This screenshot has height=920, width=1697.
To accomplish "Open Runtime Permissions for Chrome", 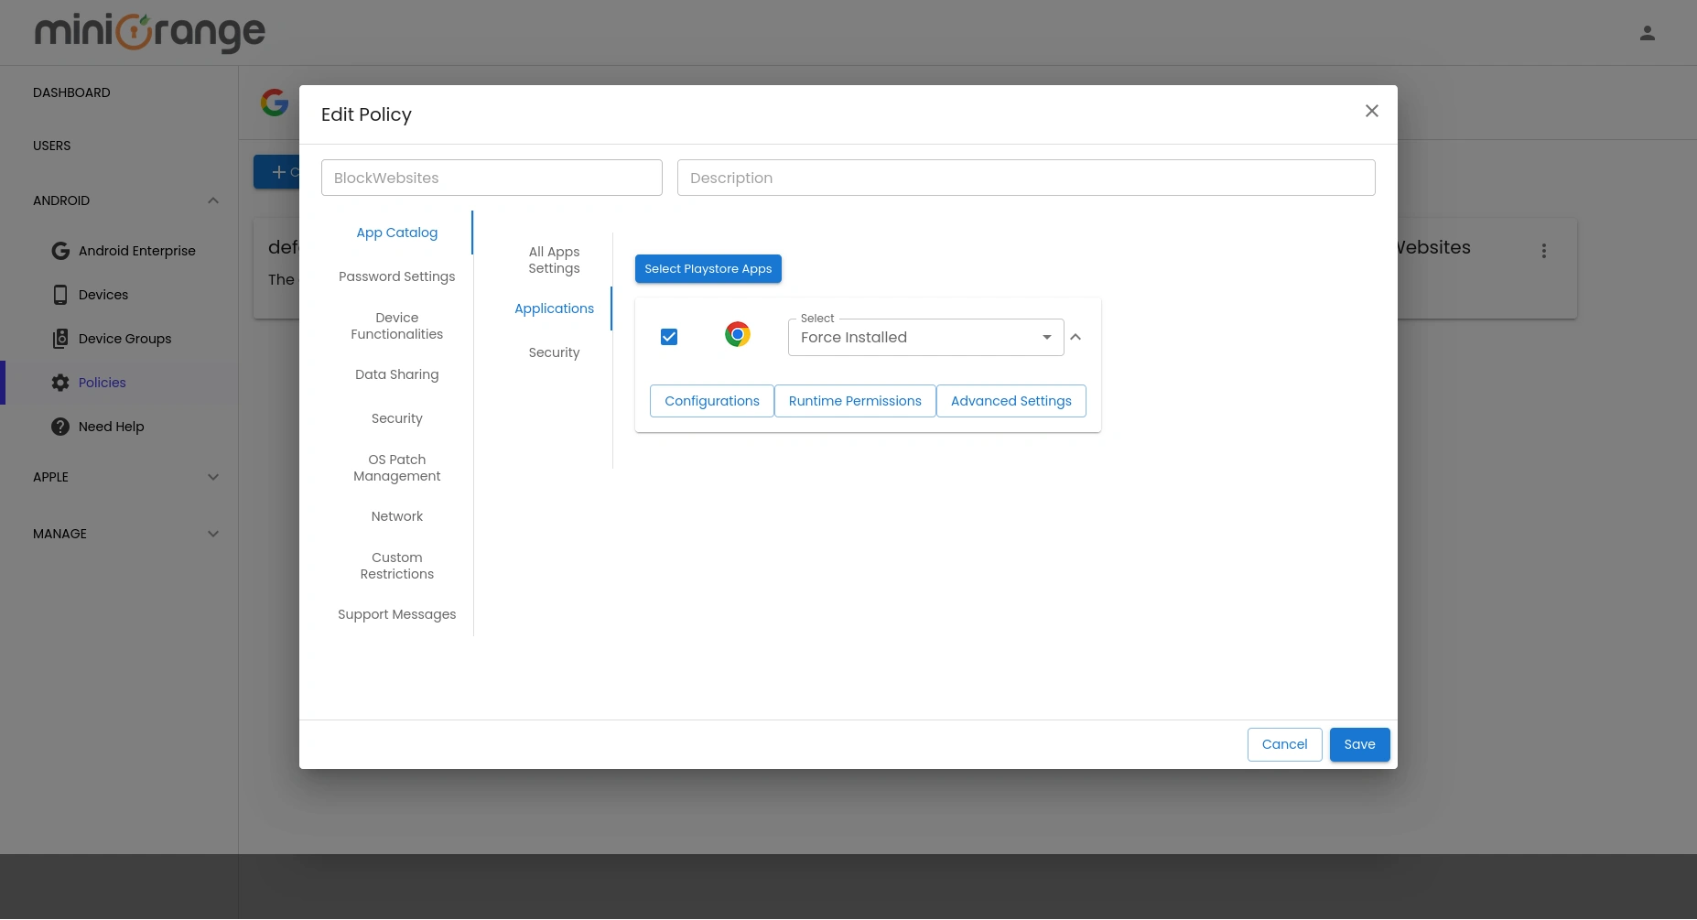I will coord(854,401).
